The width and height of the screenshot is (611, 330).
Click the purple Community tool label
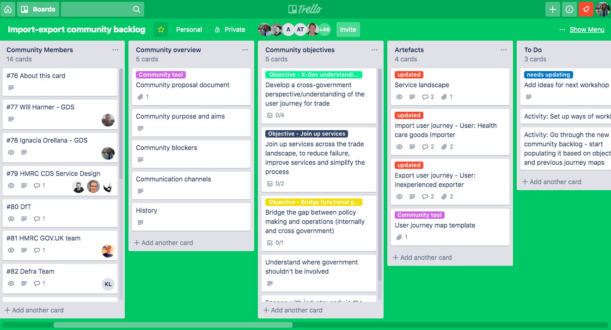[160, 74]
